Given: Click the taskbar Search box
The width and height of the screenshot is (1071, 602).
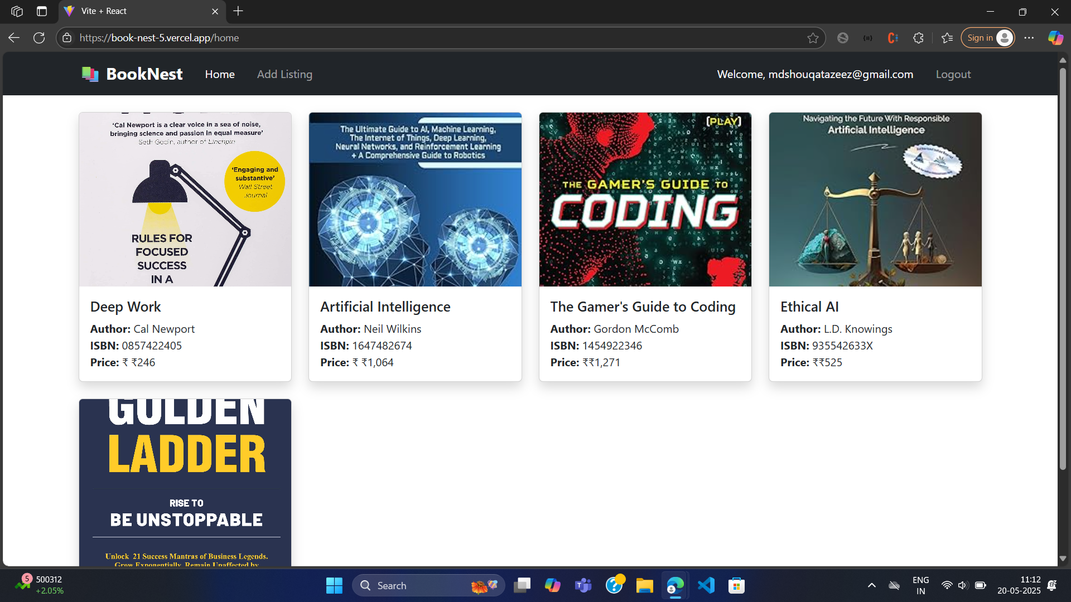Looking at the screenshot, I should (428, 585).
